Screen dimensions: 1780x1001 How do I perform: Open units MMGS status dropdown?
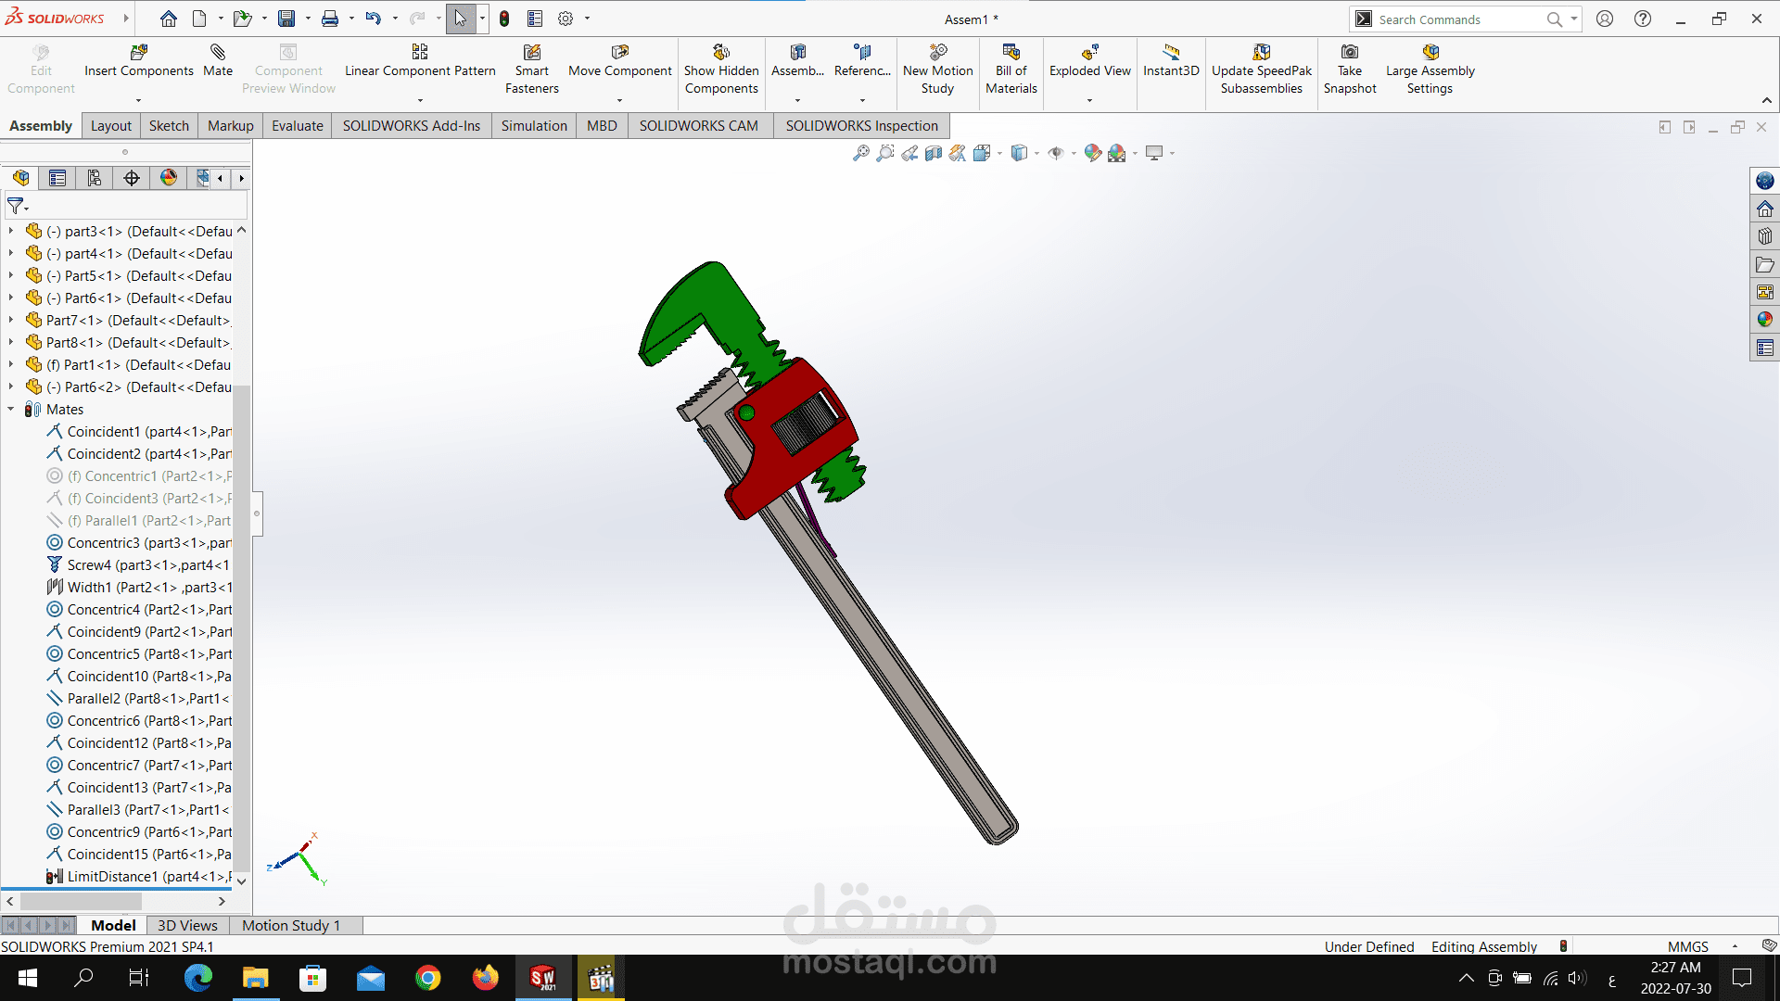coord(1735,946)
